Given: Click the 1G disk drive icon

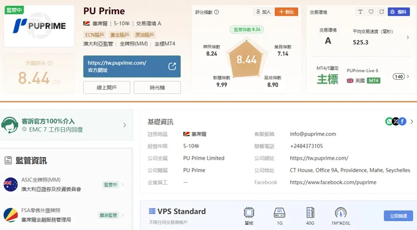Looking at the screenshot, I should click(x=280, y=213).
